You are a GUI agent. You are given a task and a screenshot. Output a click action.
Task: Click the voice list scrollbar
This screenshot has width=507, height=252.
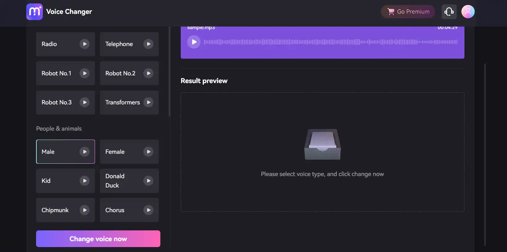(169, 71)
